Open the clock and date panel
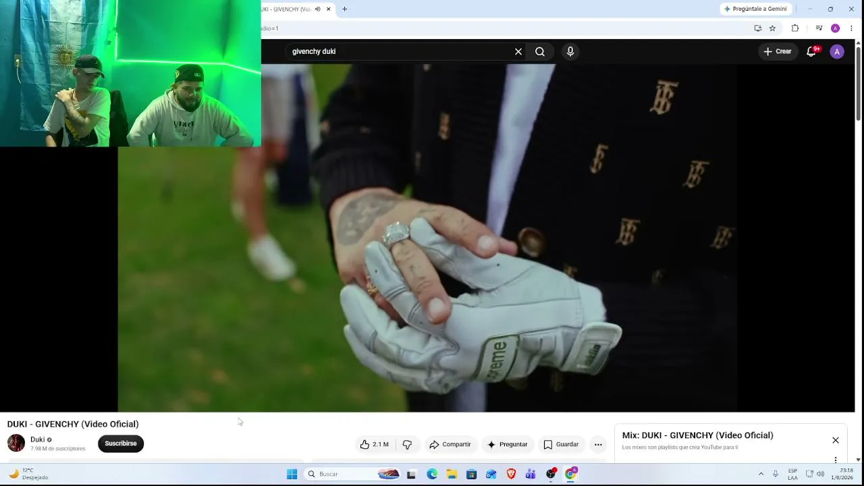Screen dimensions: 864x486 coord(842,475)
